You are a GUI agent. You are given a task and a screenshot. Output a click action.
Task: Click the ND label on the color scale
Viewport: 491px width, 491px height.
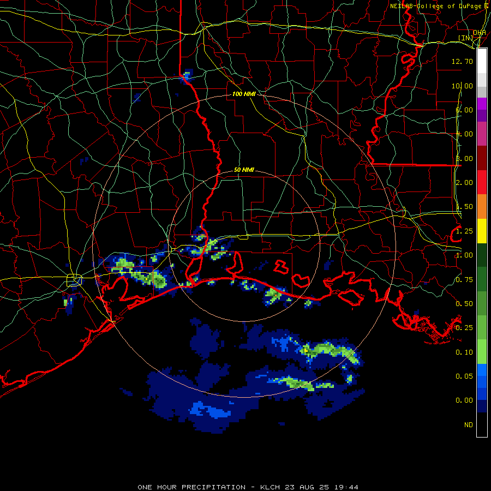469,425
